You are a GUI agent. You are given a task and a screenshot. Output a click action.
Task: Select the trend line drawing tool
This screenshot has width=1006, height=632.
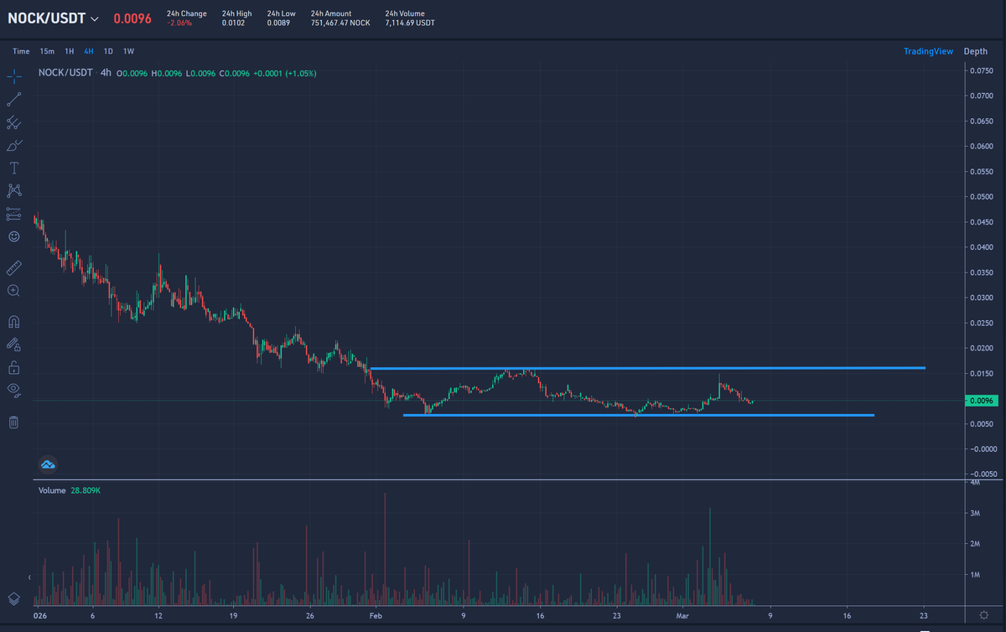click(x=14, y=100)
